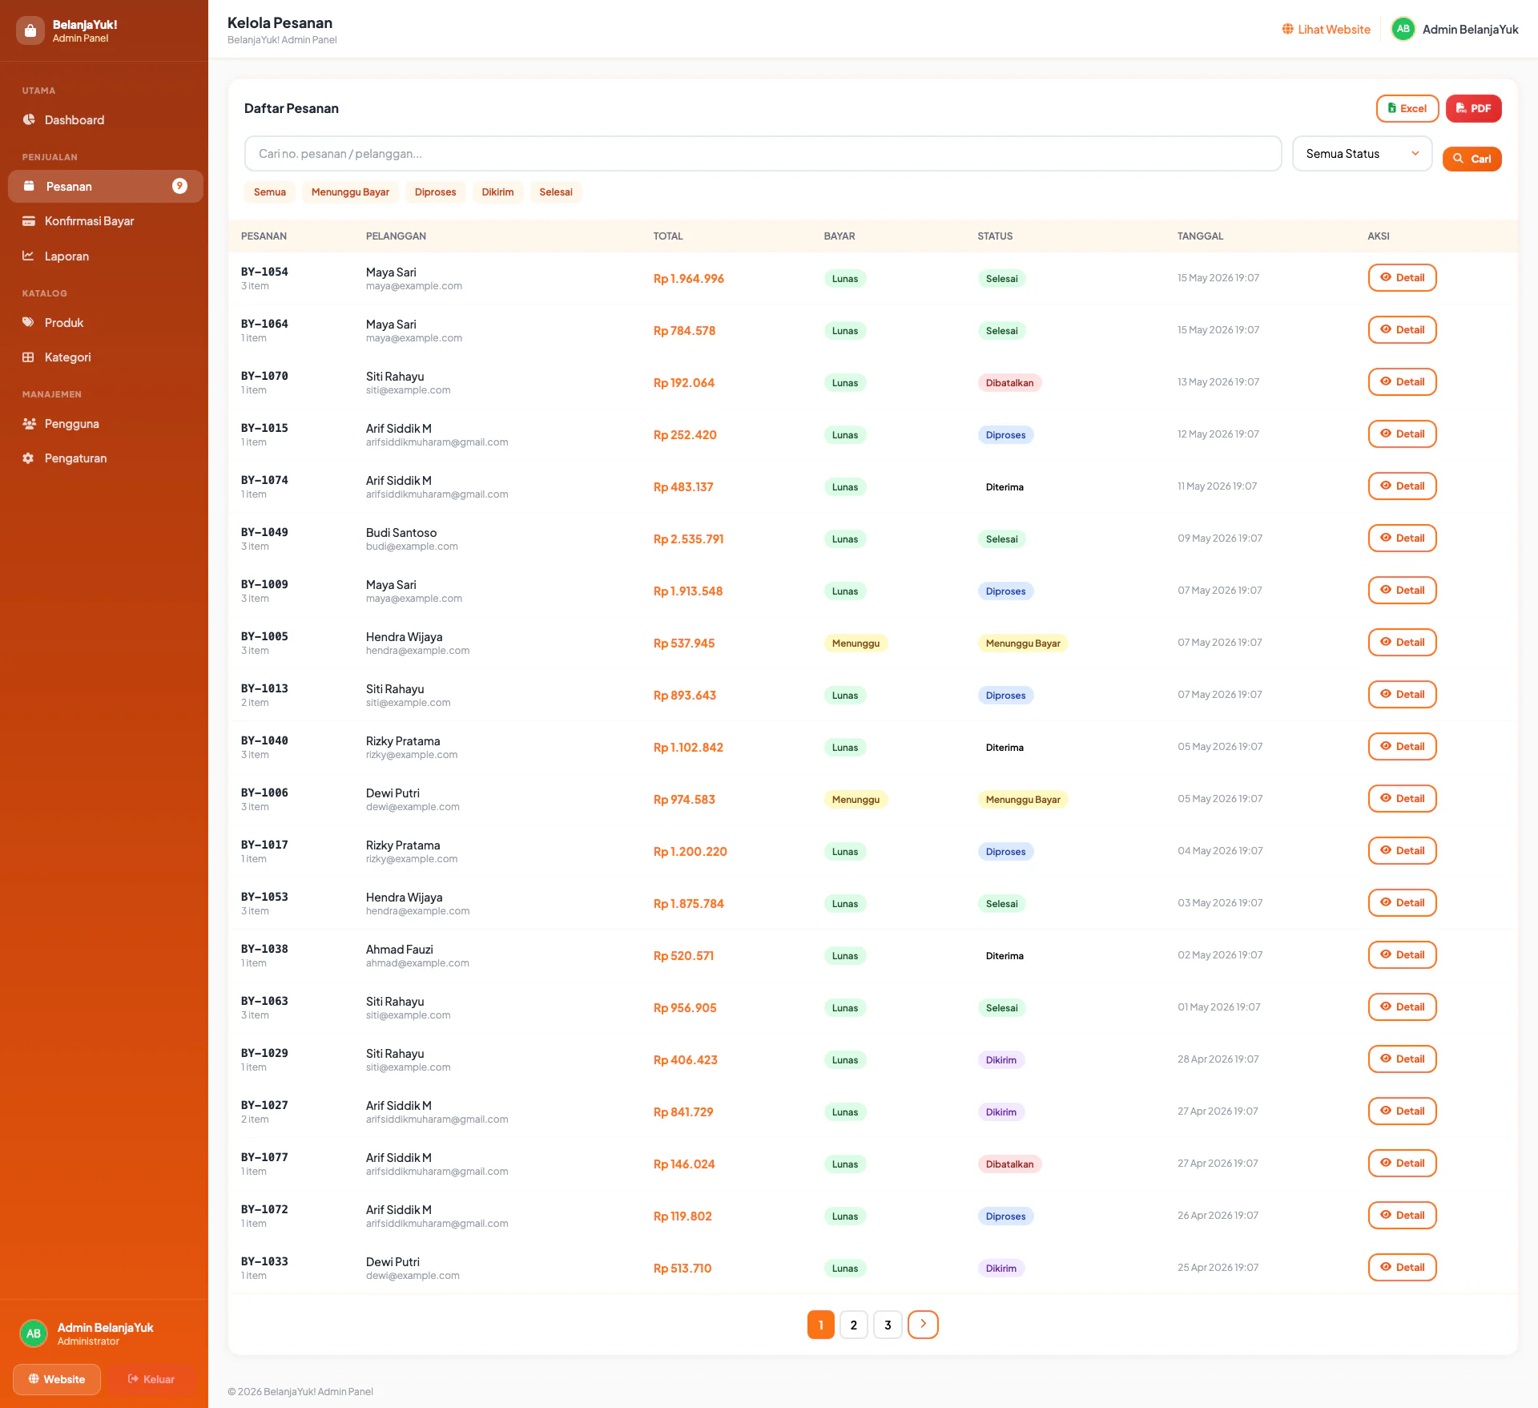Click the Dibatalkan status of BY-1077

click(x=1009, y=1164)
